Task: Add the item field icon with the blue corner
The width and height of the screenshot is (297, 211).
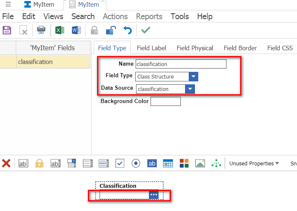Action: tap(72, 163)
